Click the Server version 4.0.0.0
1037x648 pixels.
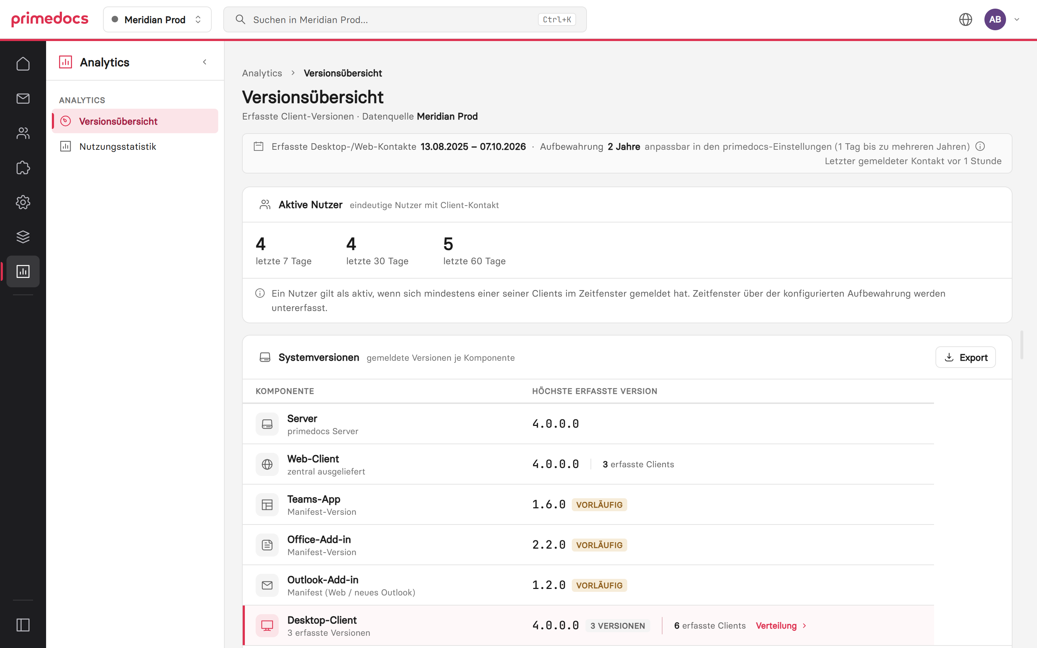click(555, 424)
